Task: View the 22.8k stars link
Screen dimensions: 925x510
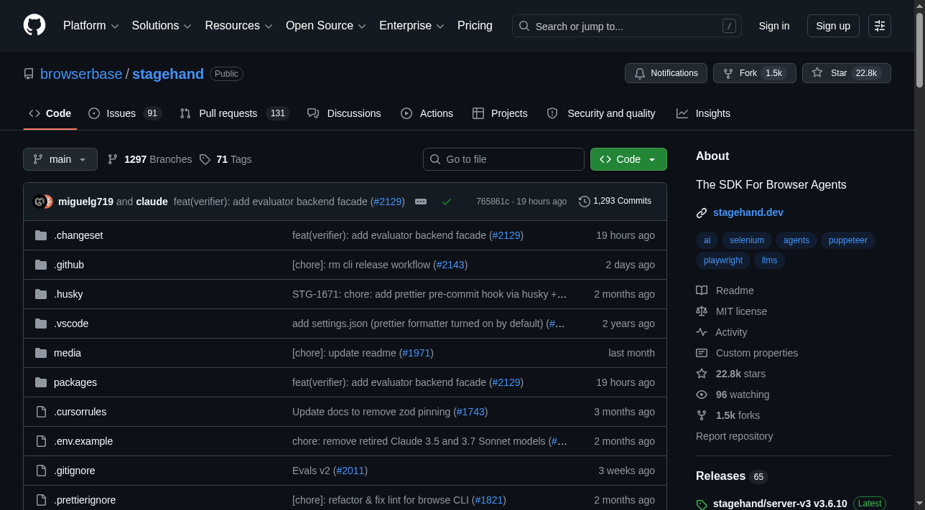Action: point(730,374)
